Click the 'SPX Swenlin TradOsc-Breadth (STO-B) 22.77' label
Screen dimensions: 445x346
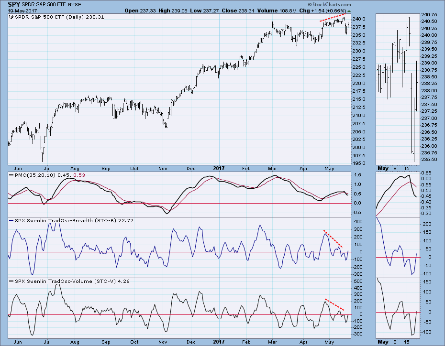(x=74, y=220)
